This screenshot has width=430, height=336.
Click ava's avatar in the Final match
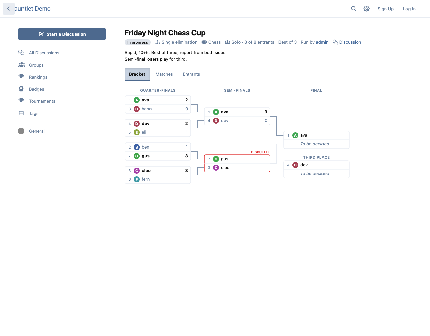pos(295,135)
